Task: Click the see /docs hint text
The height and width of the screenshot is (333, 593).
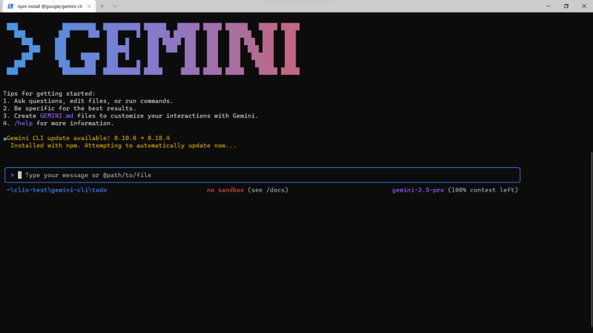Action: pyautogui.click(x=268, y=190)
